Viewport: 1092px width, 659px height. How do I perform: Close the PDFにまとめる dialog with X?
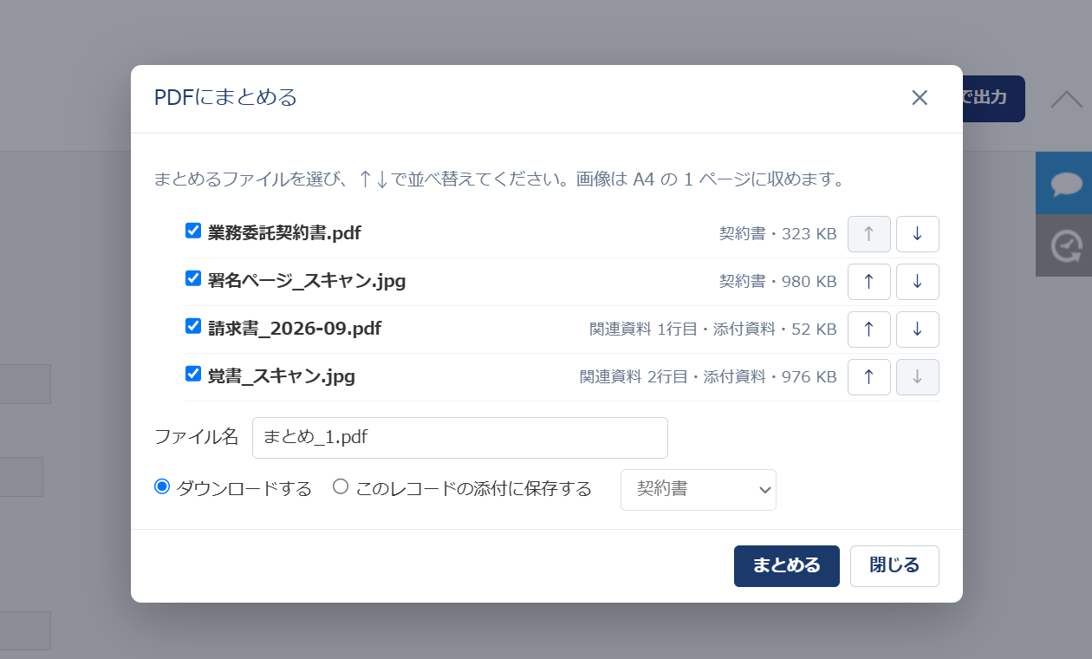tap(920, 98)
